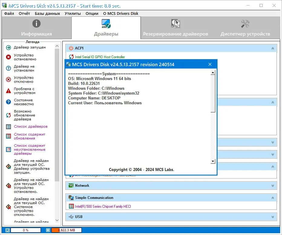This screenshot has width=282, height=235.
Task: Click the 'Список содержит неустановленные драйверы' icon
Action: coord(8,149)
